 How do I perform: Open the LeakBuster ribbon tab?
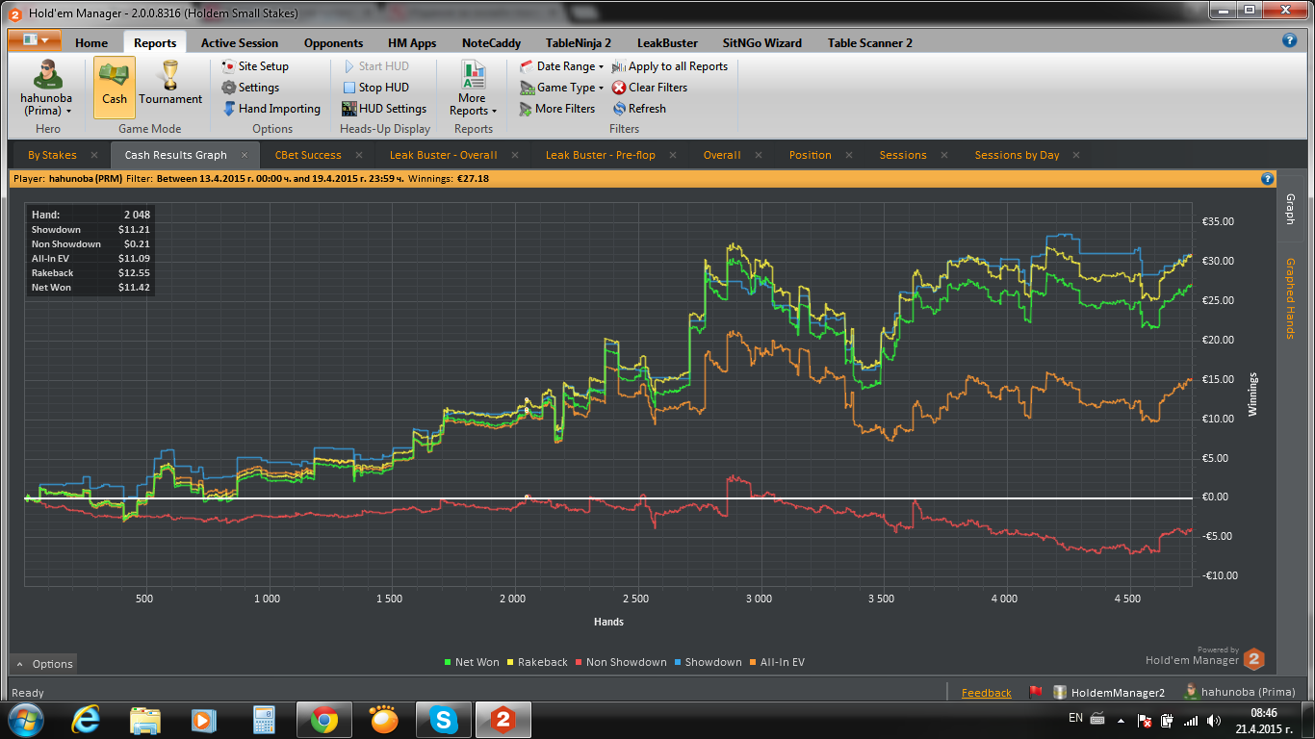pos(667,42)
